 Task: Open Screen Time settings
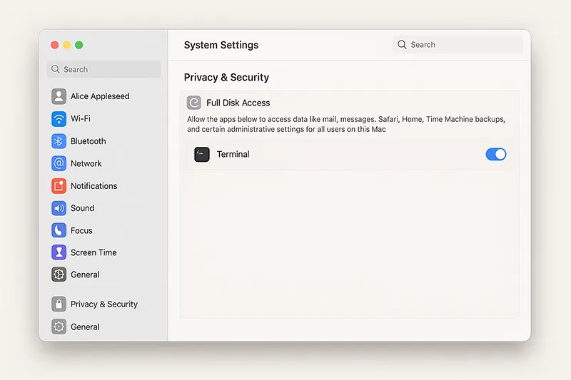(93, 252)
